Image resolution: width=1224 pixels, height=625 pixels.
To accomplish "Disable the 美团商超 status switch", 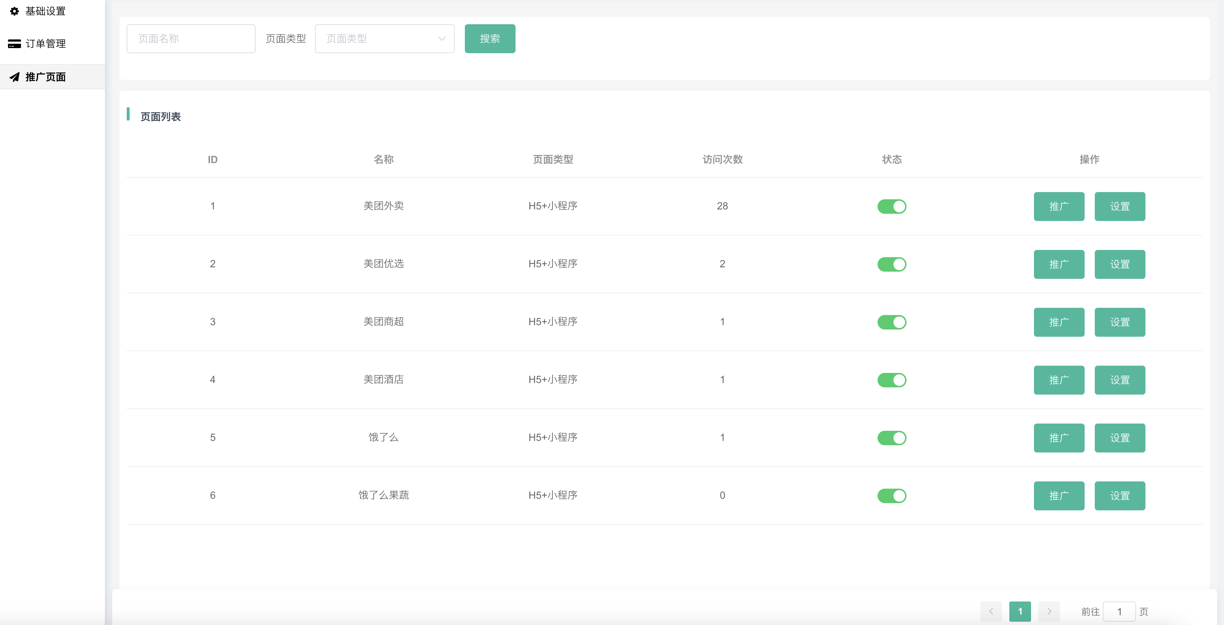I will point(891,322).
